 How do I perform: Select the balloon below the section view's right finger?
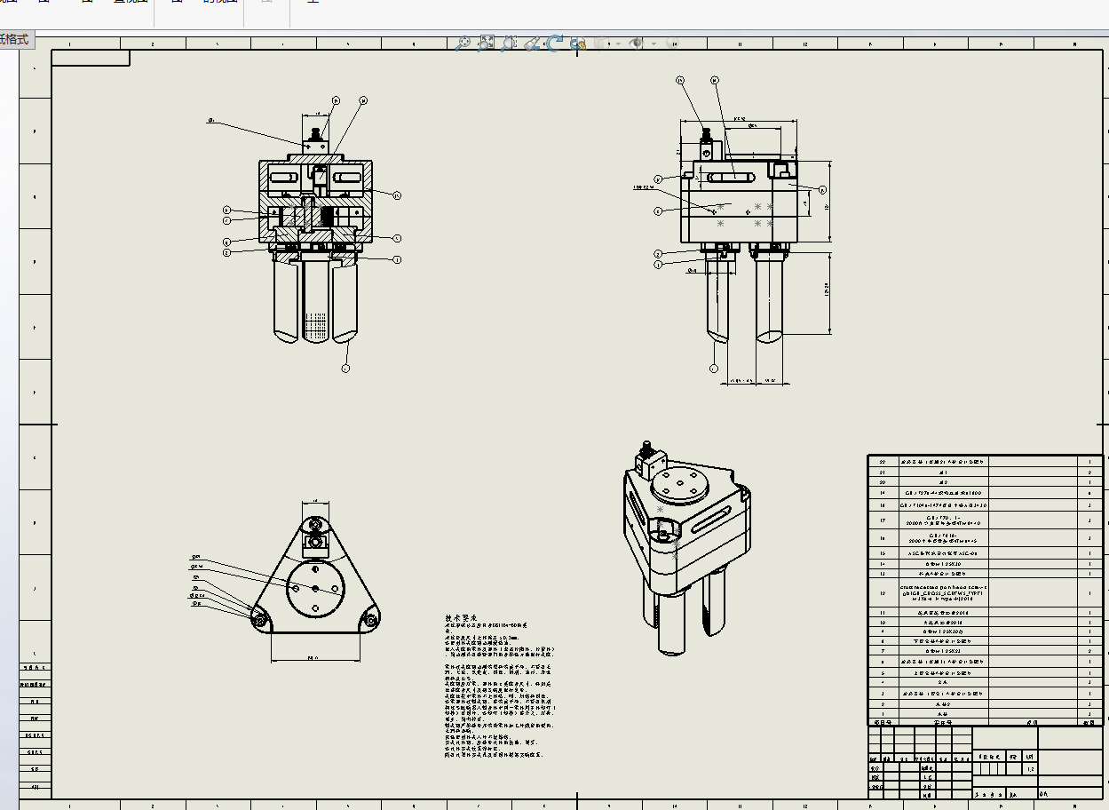point(345,367)
